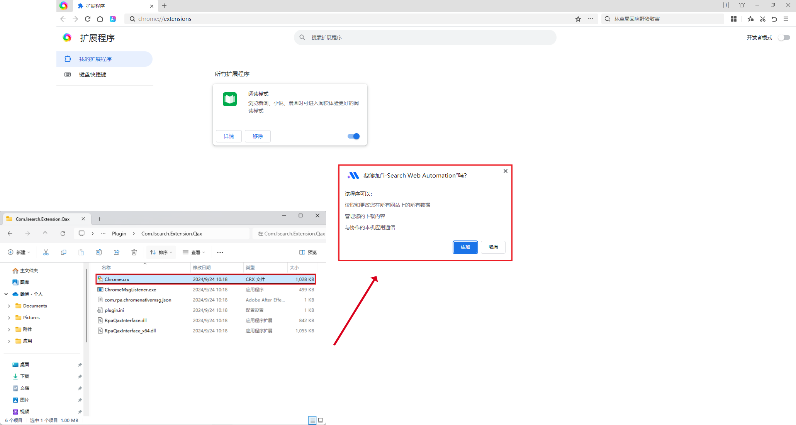Toggle the 预览 preview pane
Image resolution: width=796 pixels, height=425 pixels.
308,252
